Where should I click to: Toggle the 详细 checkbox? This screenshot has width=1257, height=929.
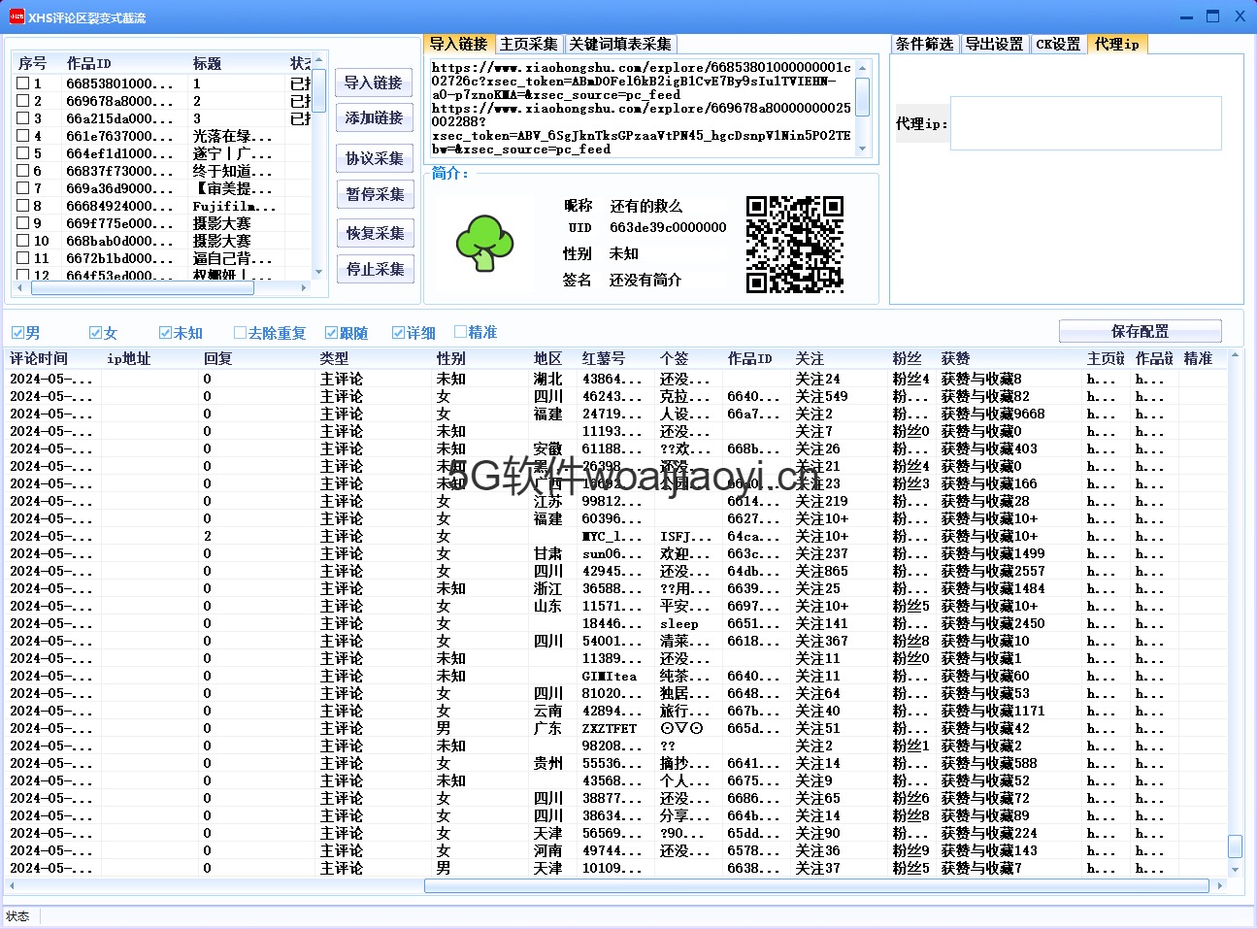pos(398,333)
